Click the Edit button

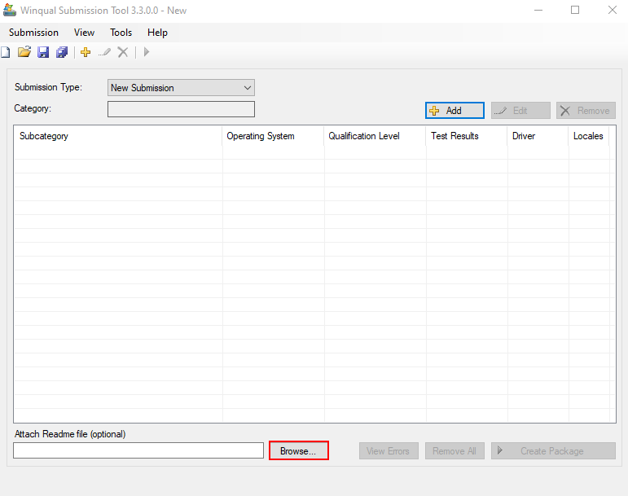(x=520, y=111)
